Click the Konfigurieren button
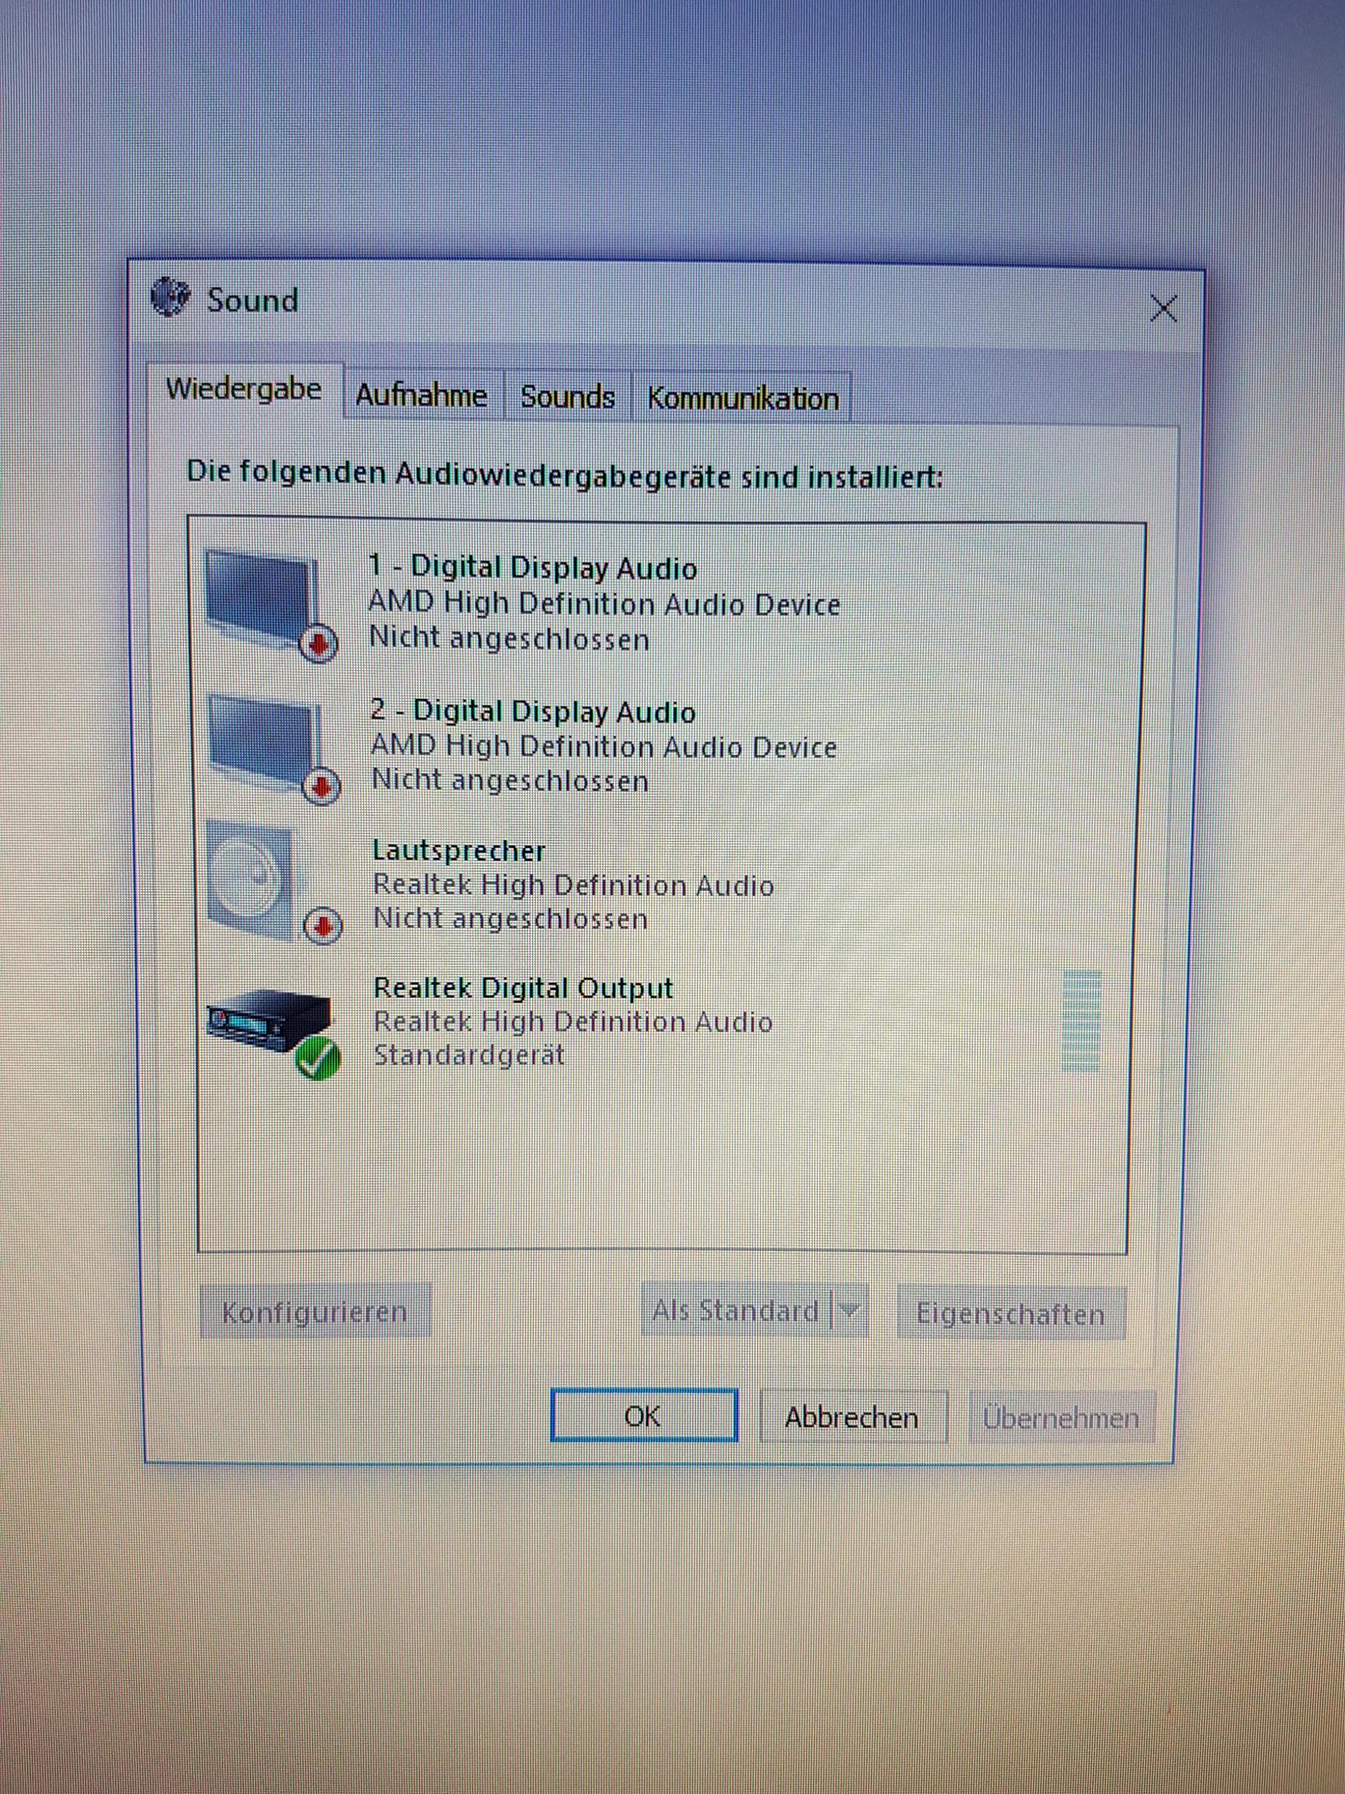This screenshot has width=1345, height=1794. 314,1311
